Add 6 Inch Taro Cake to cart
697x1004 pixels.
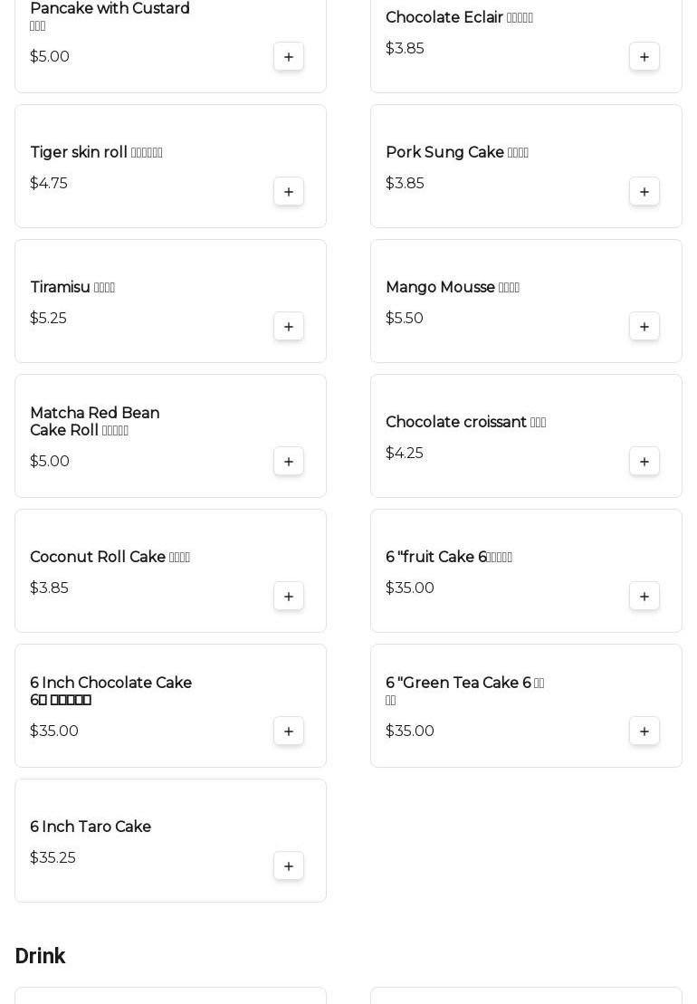289,866
